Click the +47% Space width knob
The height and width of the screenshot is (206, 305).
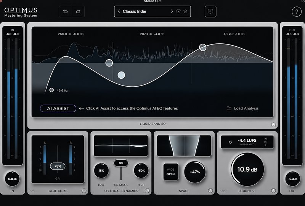(195, 172)
